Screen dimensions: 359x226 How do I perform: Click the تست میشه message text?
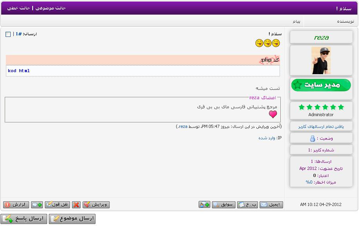pyautogui.click(x=268, y=88)
